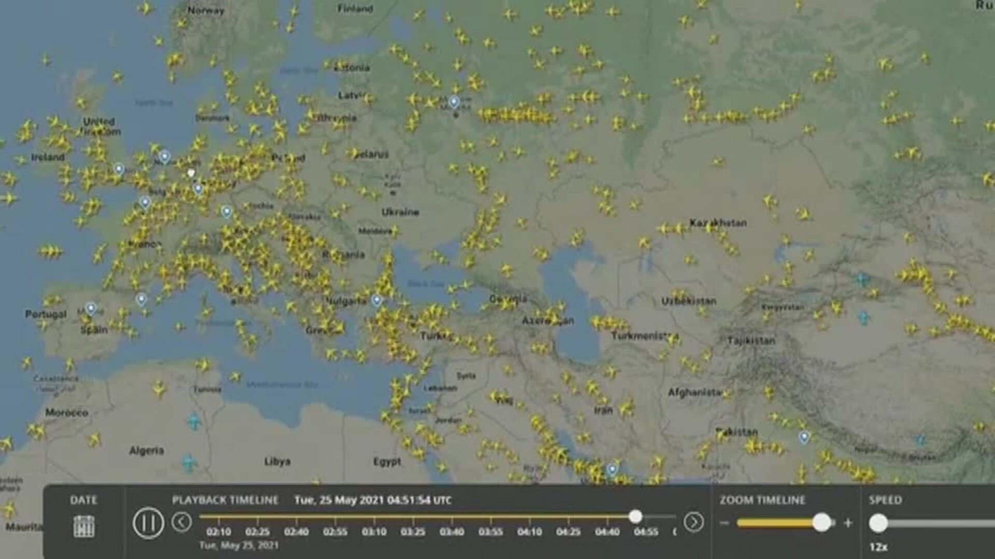Select the airport pin near Bulgaria

coord(376,299)
